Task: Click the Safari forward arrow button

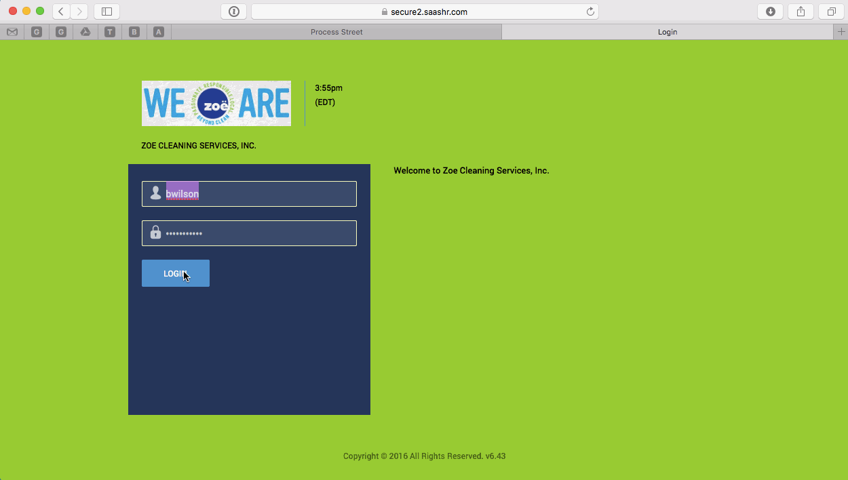Action: pyautogui.click(x=79, y=12)
